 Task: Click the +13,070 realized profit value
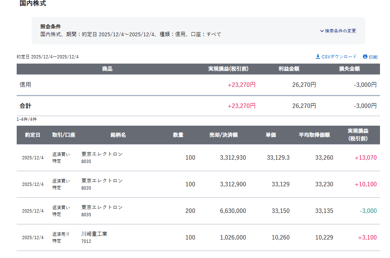pos(366,158)
